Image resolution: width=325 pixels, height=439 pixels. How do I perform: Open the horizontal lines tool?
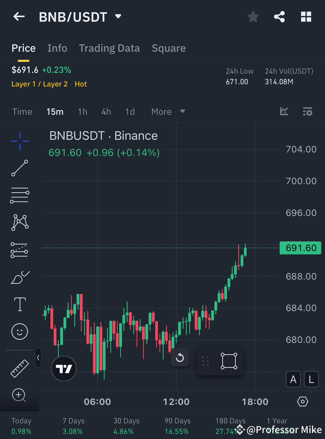coord(20,195)
